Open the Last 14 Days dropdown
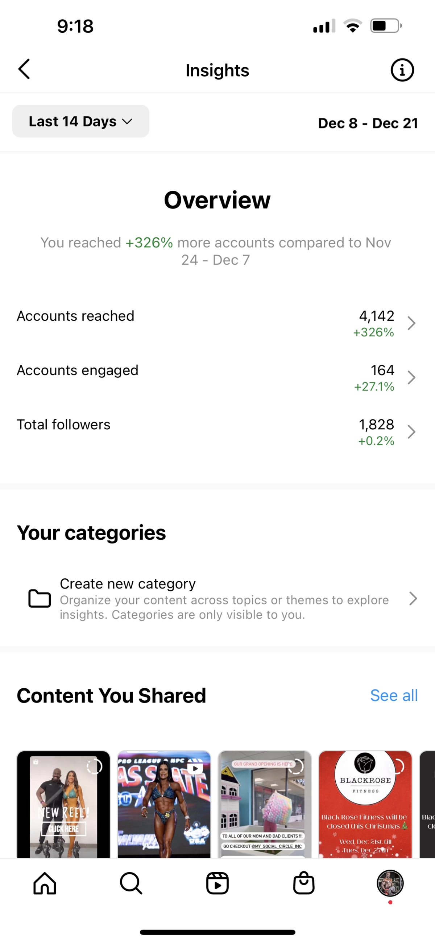The height and width of the screenshot is (943, 435). pyautogui.click(x=81, y=121)
